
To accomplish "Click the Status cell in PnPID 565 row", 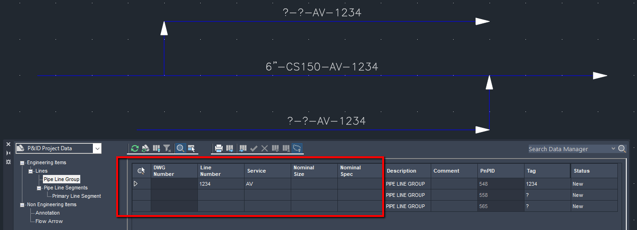I will (594, 206).
